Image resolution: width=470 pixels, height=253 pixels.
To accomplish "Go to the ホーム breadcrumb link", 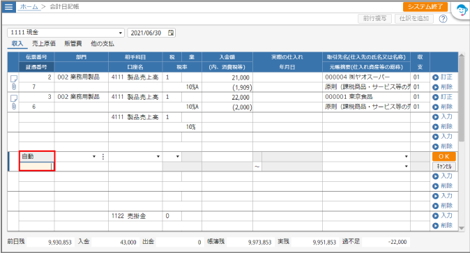I will click(x=29, y=6).
